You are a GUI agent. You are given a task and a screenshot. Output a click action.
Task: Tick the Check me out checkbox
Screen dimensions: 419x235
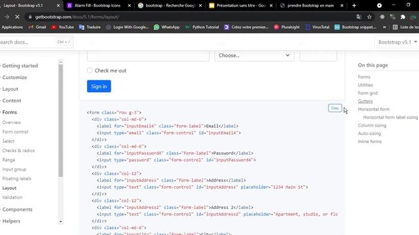(x=90, y=70)
